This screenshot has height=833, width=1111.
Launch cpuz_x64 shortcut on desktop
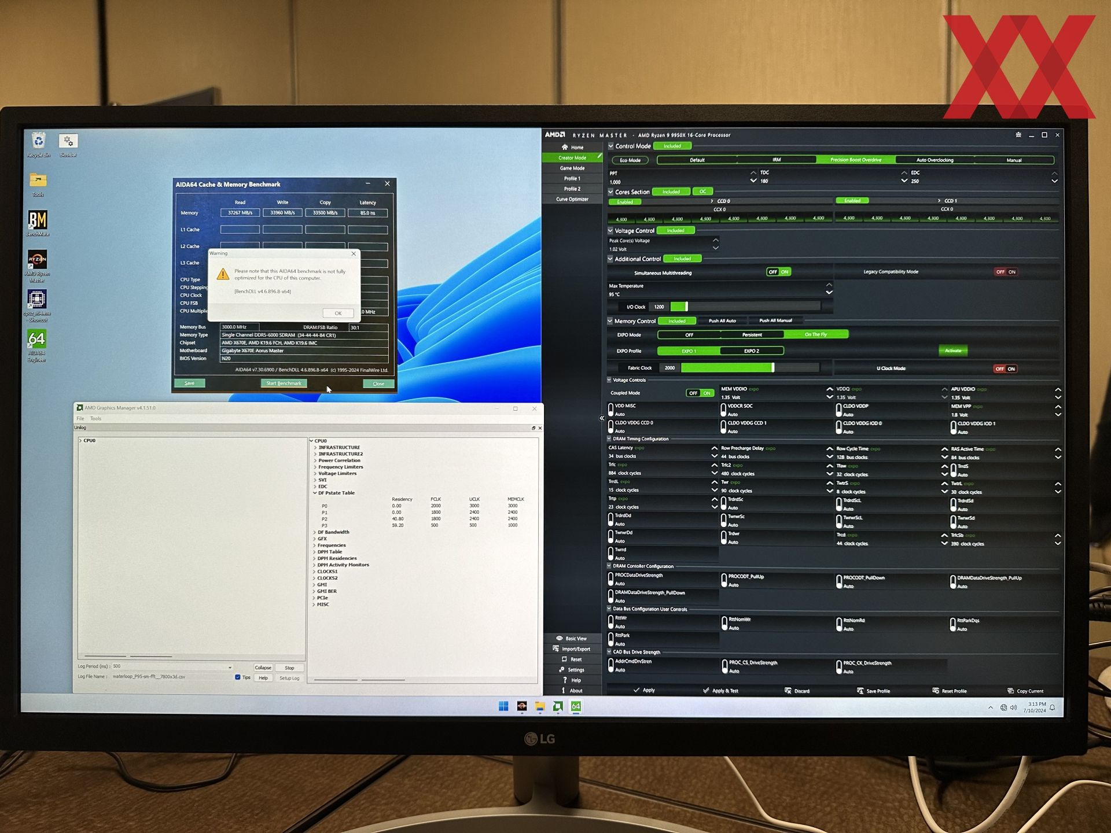[x=37, y=305]
